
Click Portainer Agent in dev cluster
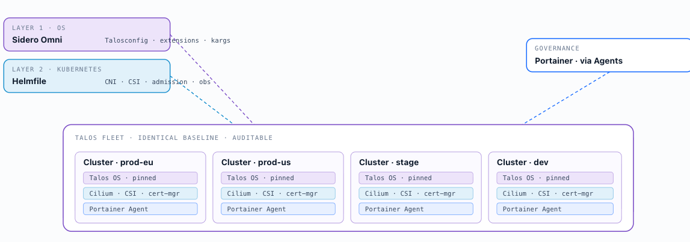[555, 209]
